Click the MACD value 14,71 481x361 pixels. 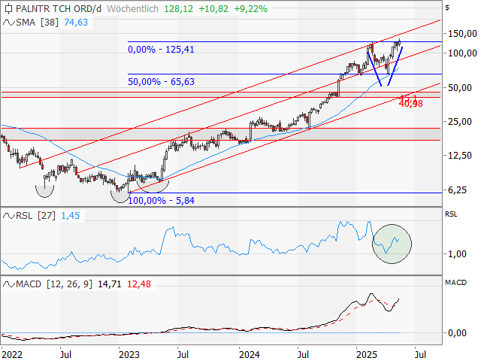(110, 284)
